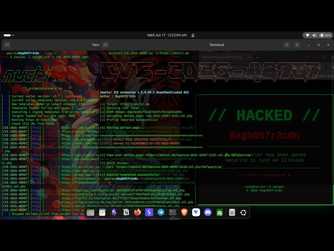Open the Other Bookmarks folder in browser
The image size is (334, 251).
pos(323,76)
